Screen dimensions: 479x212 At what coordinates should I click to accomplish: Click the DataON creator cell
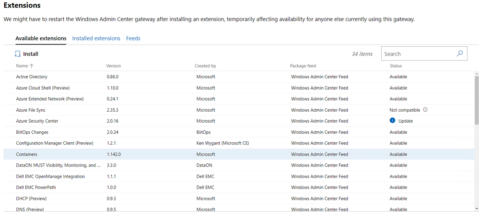click(204, 165)
